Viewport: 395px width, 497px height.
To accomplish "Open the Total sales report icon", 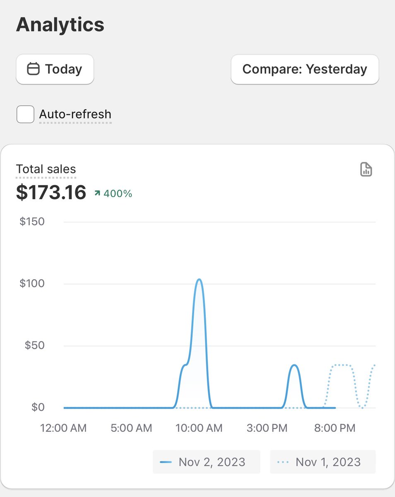I will [366, 169].
